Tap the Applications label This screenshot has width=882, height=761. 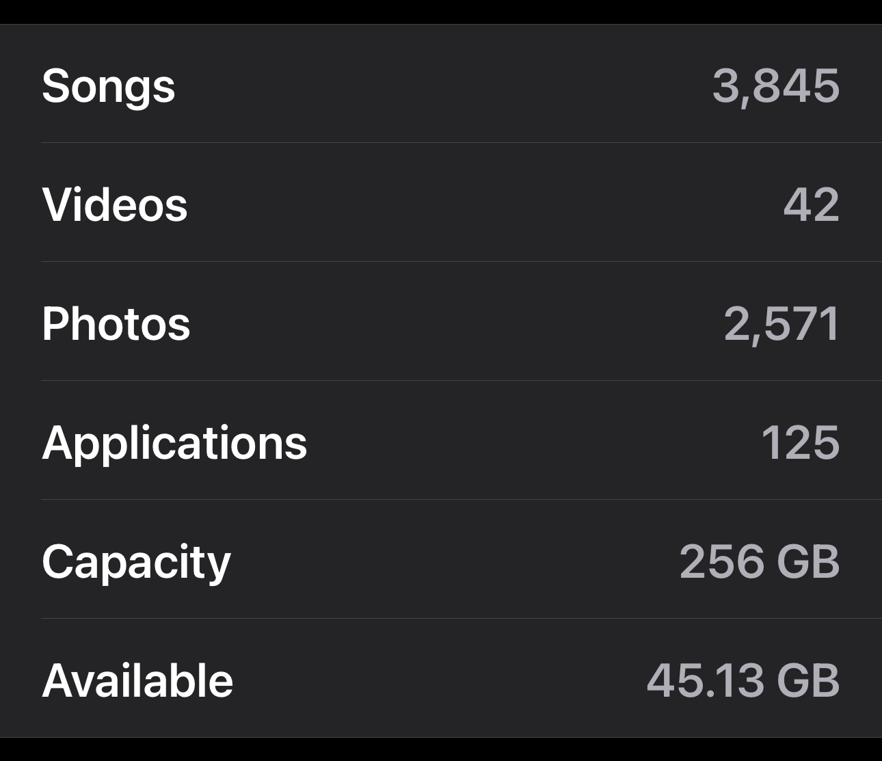pyautogui.click(x=174, y=442)
